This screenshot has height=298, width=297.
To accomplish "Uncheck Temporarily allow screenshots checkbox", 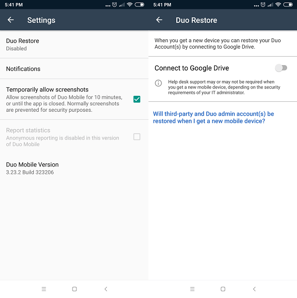I will pos(137,99).
